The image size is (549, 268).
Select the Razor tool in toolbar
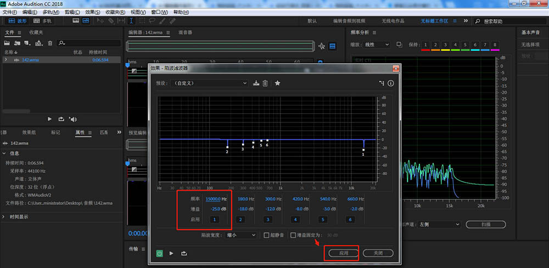click(111, 21)
